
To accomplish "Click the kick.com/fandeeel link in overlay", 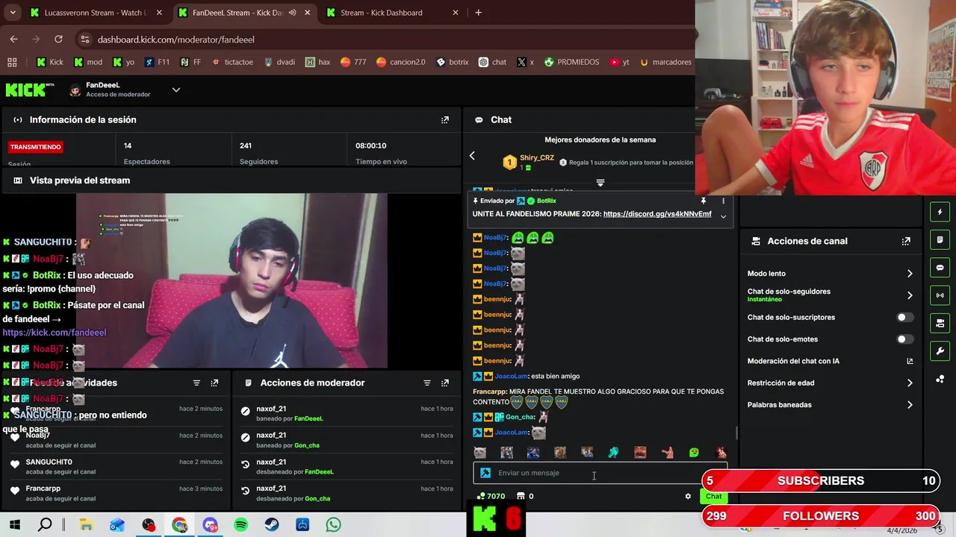I will pyautogui.click(x=55, y=333).
